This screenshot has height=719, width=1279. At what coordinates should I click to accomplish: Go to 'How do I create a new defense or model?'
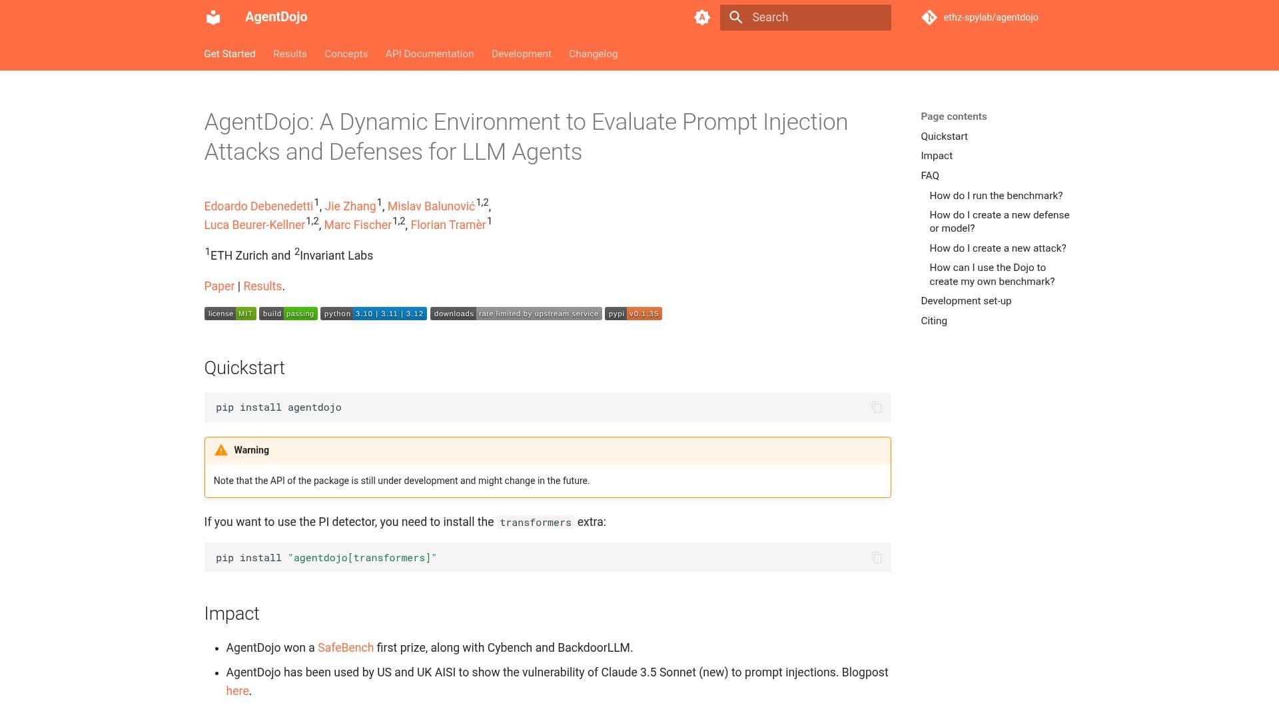coord(999,222)
